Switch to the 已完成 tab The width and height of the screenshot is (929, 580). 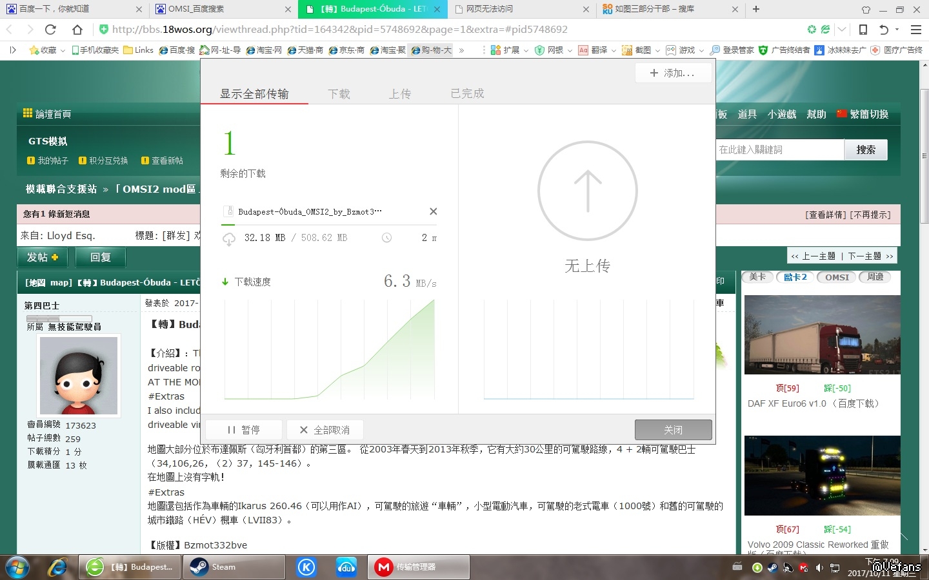pos(467,94)
